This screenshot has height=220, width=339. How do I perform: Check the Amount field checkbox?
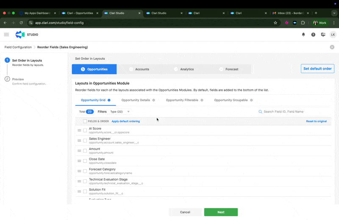pyautogui.click(x=85, y=151)
